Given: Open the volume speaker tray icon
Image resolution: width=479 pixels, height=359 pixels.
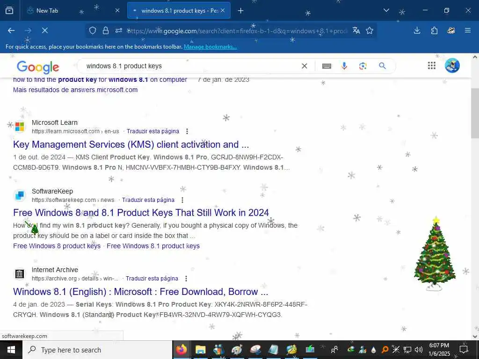Looking at the screenshot, I should (419, 350).
